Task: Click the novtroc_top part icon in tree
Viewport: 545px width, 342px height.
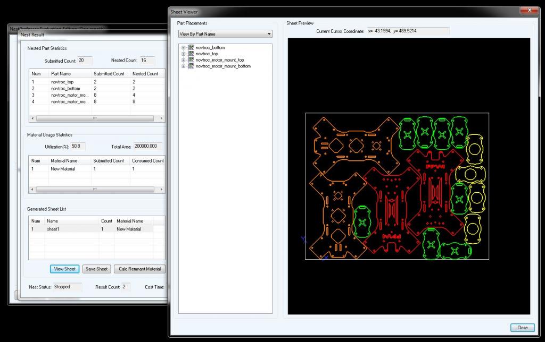Action: tap(191, 54)
